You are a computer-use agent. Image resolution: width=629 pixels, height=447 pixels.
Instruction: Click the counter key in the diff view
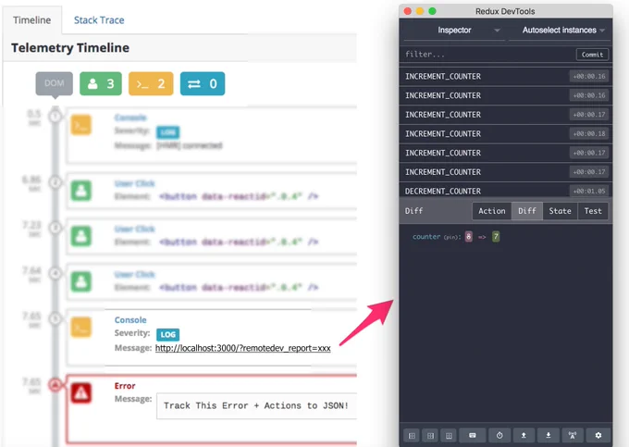click(x=426, y=237)
